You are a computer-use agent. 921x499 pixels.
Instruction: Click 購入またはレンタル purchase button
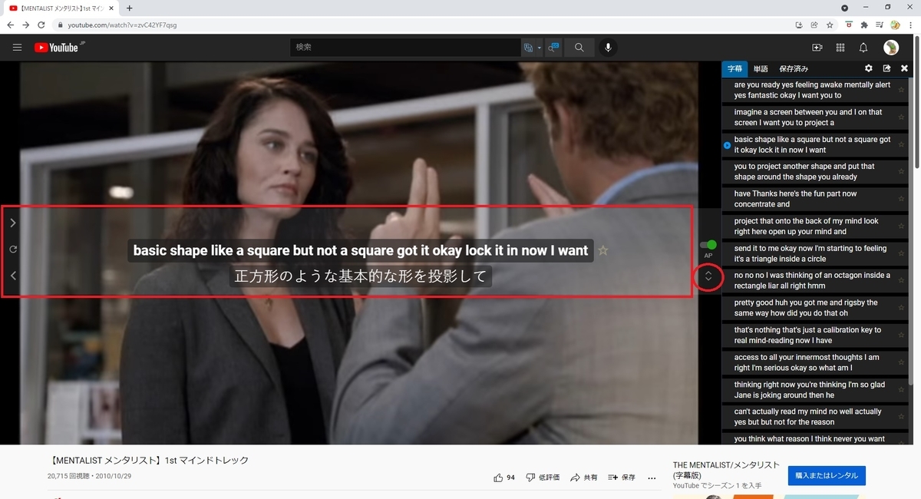point(827,476)
